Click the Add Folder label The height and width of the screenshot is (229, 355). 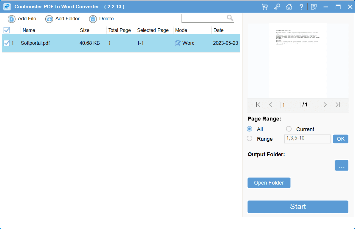point(67,18)
